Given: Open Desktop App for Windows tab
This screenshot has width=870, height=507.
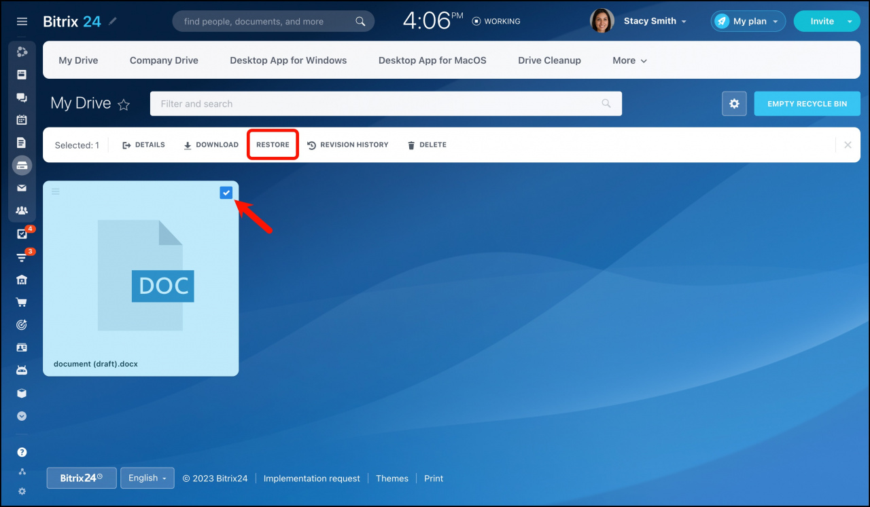Looking at the screenshot, I should (x=288, y=60).
